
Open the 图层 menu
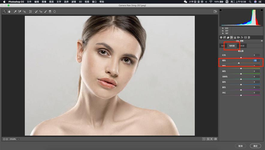coord(51,2)
